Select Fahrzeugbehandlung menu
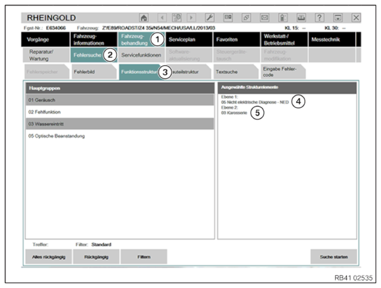This screenshot has height=288, width=381. [x=141, y=39]
